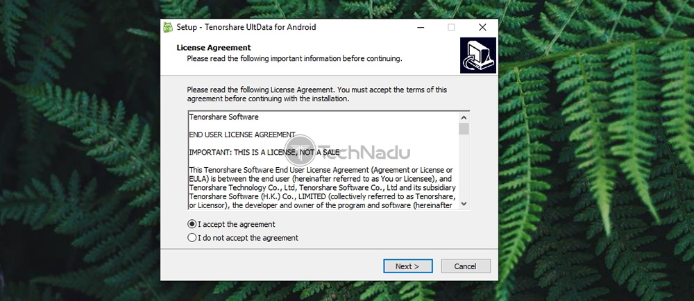This screenshot has width=694, height=301.
Task: Click the fern desktop wallpaper
Action: point(80,150)
